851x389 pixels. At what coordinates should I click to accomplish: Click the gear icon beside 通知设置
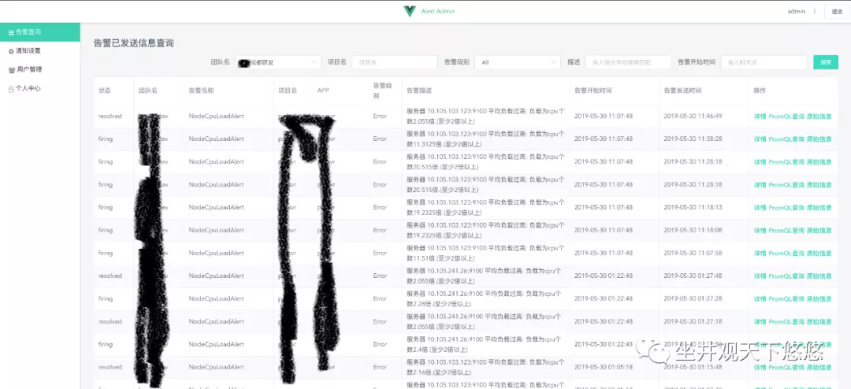pos(11,51)
